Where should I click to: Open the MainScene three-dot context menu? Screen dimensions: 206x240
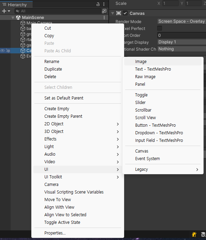104,18
